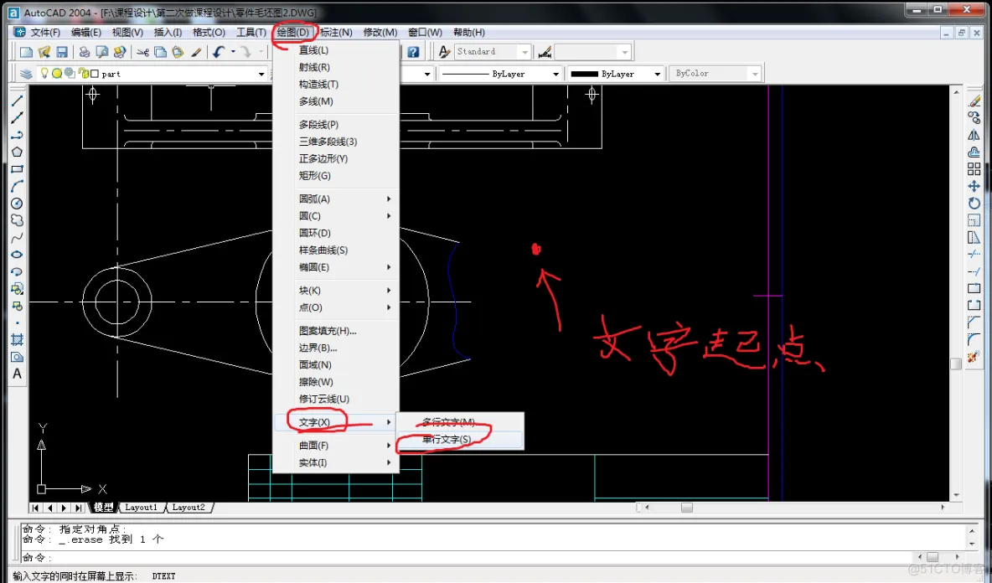Screen dimensions: 992x583
Task: Select the Scale tool
Action: (x=974, y=220)
